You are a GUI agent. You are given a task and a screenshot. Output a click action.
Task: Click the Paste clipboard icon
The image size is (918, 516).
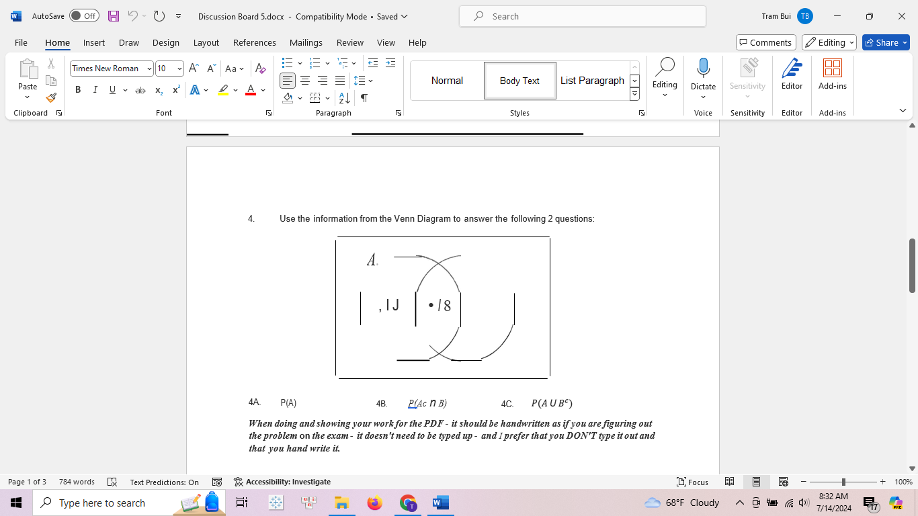coord(28,69)
